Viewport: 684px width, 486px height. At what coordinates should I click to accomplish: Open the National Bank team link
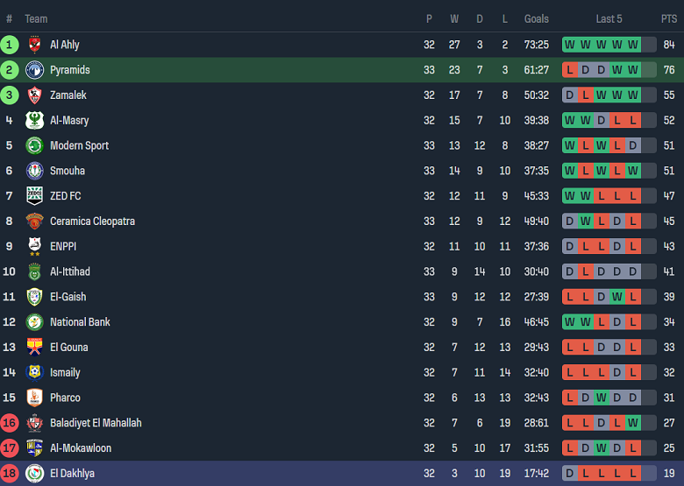pyautogui.click(x=80, y=322)
